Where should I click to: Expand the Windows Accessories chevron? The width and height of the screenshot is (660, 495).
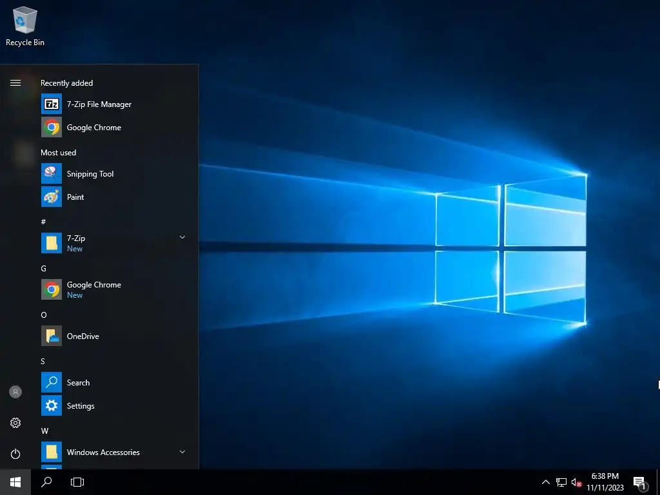pos(182,452)
